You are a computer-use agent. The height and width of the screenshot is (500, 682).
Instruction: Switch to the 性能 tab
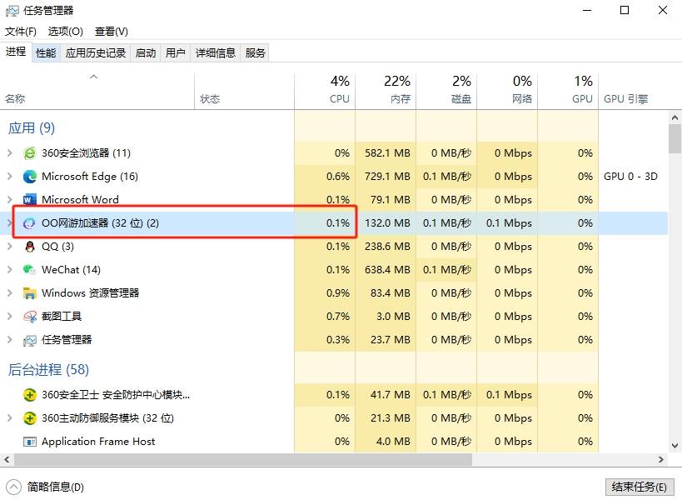click(46, 53)
